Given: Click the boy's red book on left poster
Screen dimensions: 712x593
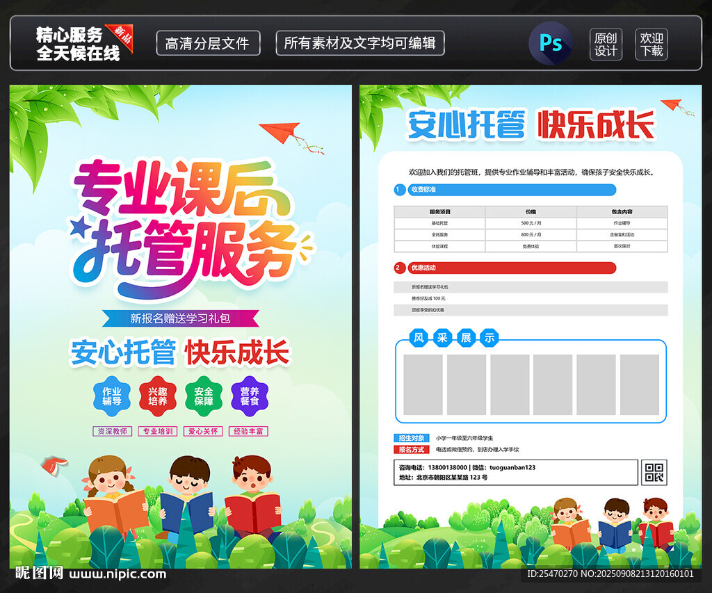Looking at the screenshot, I should click(x=253, y=513).
